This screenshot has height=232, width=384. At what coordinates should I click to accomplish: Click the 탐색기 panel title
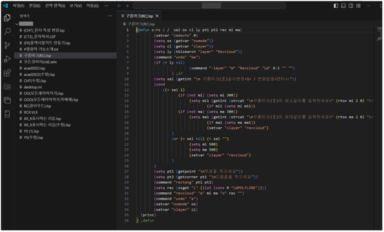(x=24, y=16)
